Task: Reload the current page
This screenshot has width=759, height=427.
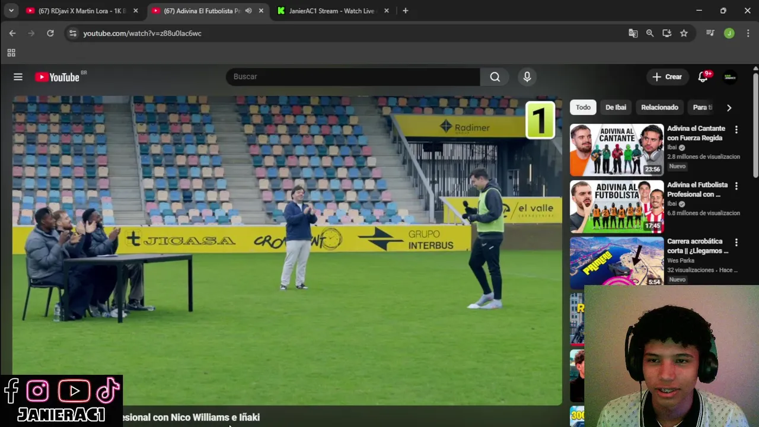Action: [50, 33]
